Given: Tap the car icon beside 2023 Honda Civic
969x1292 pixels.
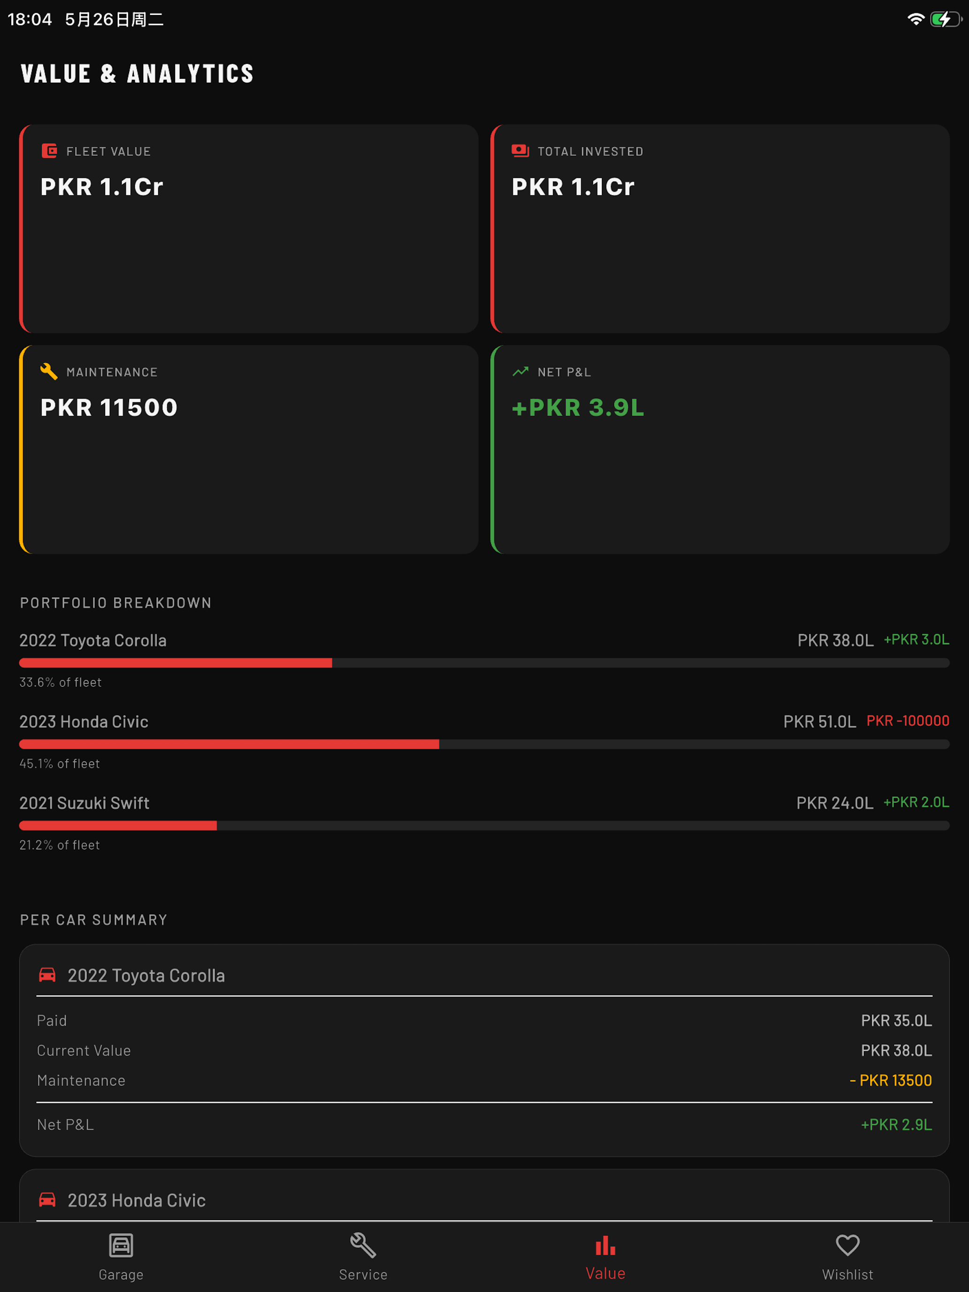Looking at the screenshot, I should 47,1200.
